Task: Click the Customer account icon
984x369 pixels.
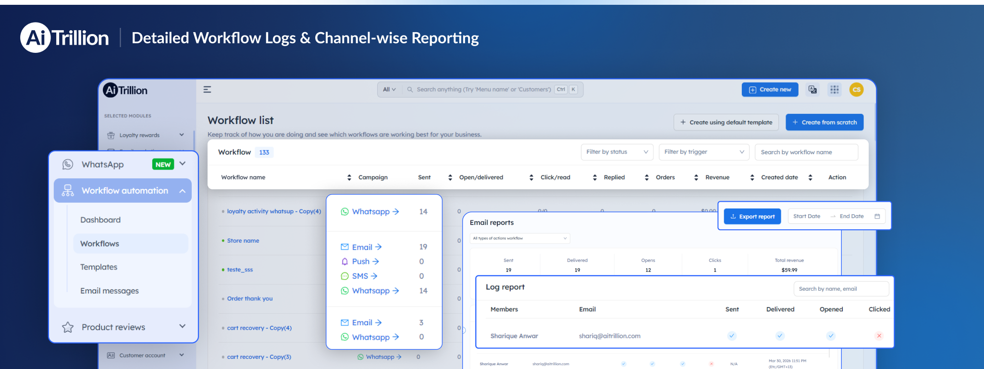Action: (111, 356)
